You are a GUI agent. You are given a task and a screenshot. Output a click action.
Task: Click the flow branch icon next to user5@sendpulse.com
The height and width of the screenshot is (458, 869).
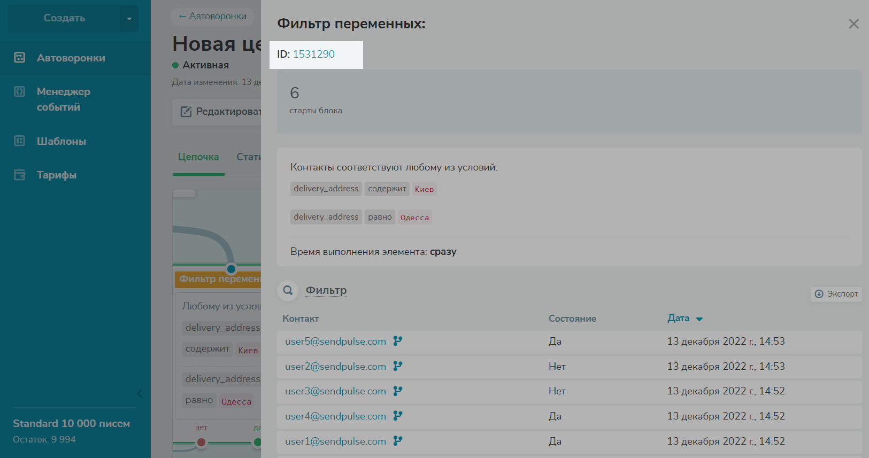pyautogui.click(x=397, y=341)
